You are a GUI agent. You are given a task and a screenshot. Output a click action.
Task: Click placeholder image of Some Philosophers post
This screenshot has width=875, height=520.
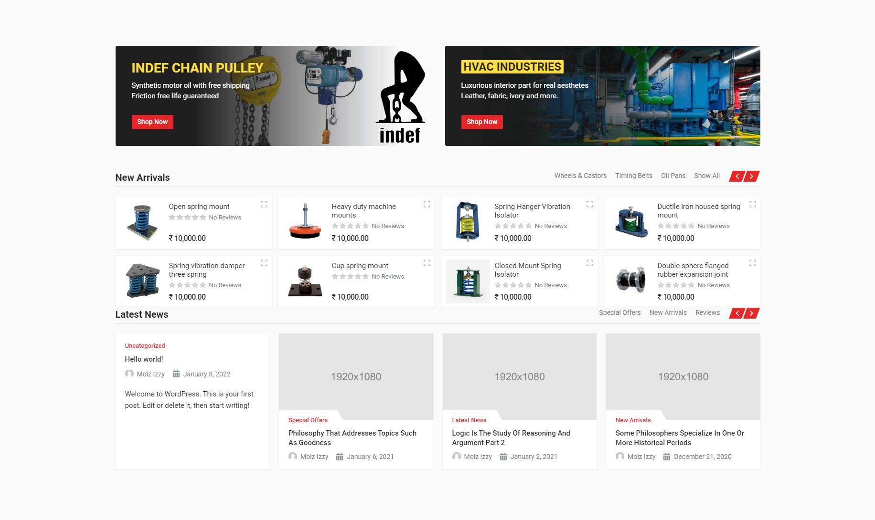(683, 376)
